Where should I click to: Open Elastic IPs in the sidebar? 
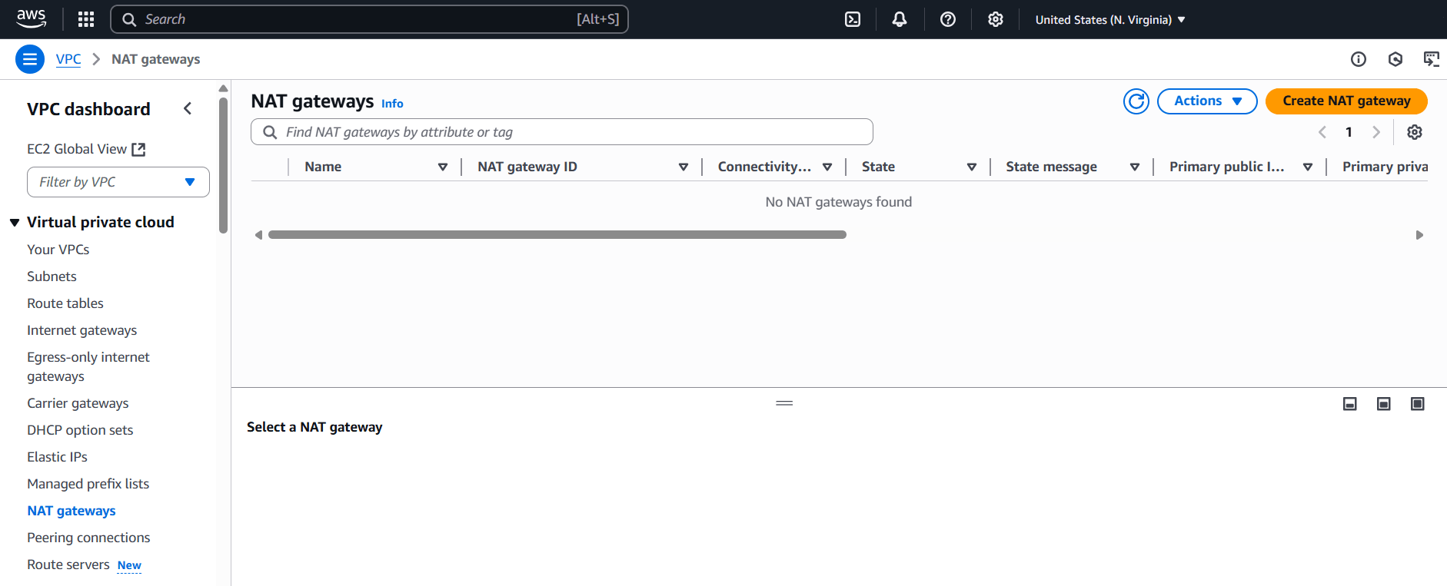tap(57, 457)
